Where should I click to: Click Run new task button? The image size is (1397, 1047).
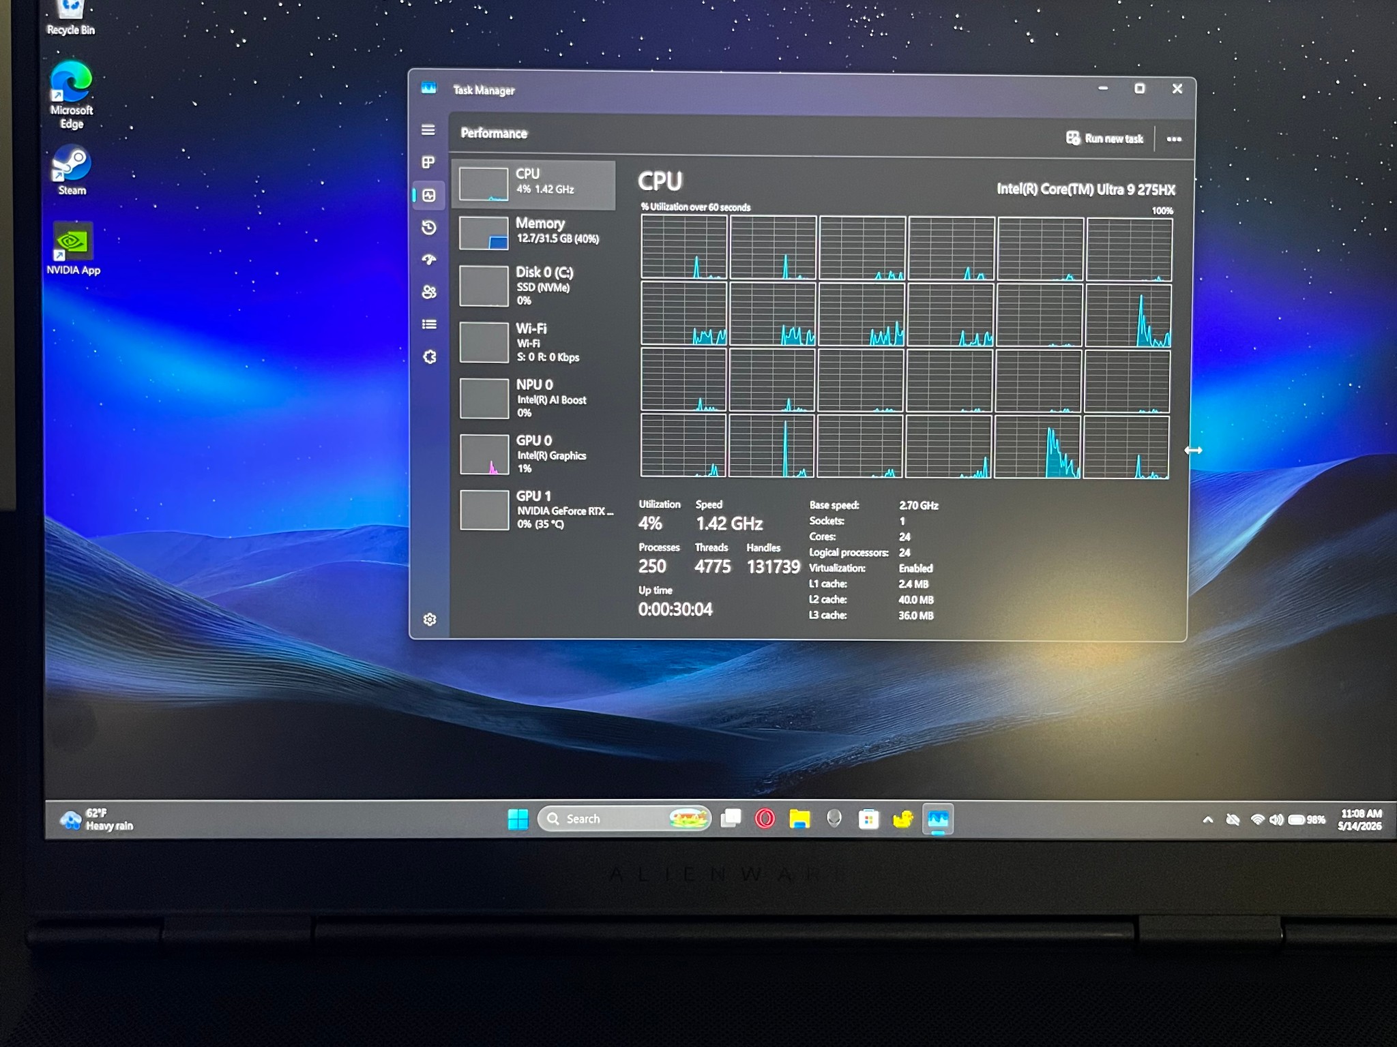point(1104,138)
